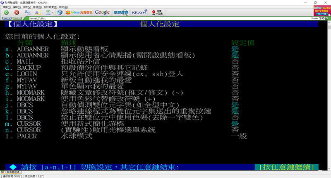
Task: Toggle option h MODMARK 隱藏文章修改符號
Action: coord(122,93)
